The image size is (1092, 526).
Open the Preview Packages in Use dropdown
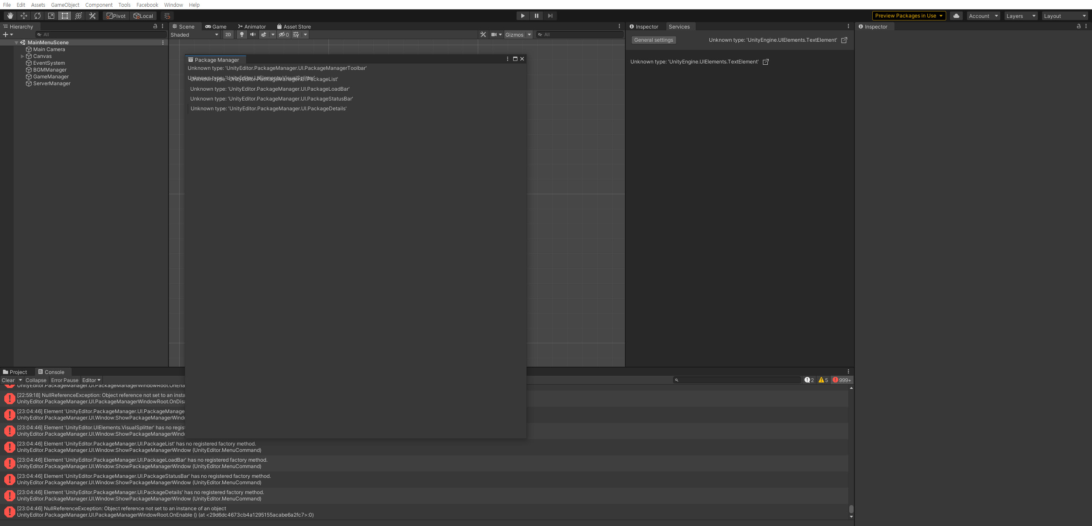pyautogui.click(x=908, y=15)
